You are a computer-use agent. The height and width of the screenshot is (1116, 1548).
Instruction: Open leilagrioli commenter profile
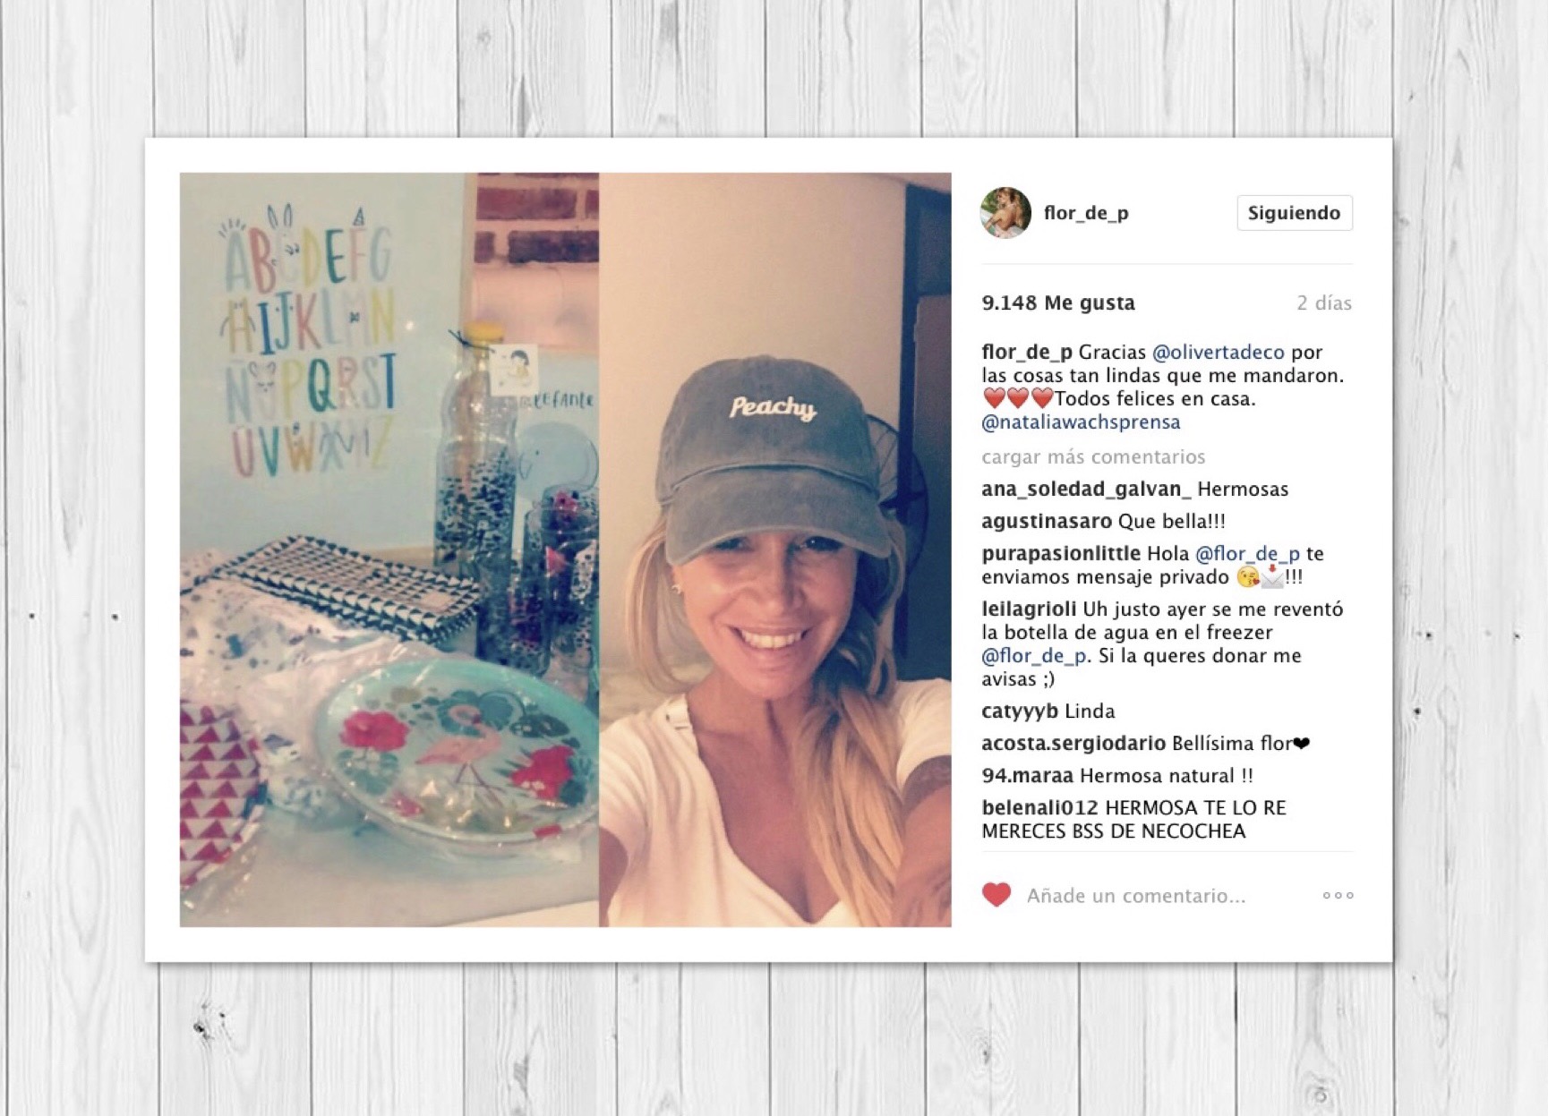(x=1029, y=609)
